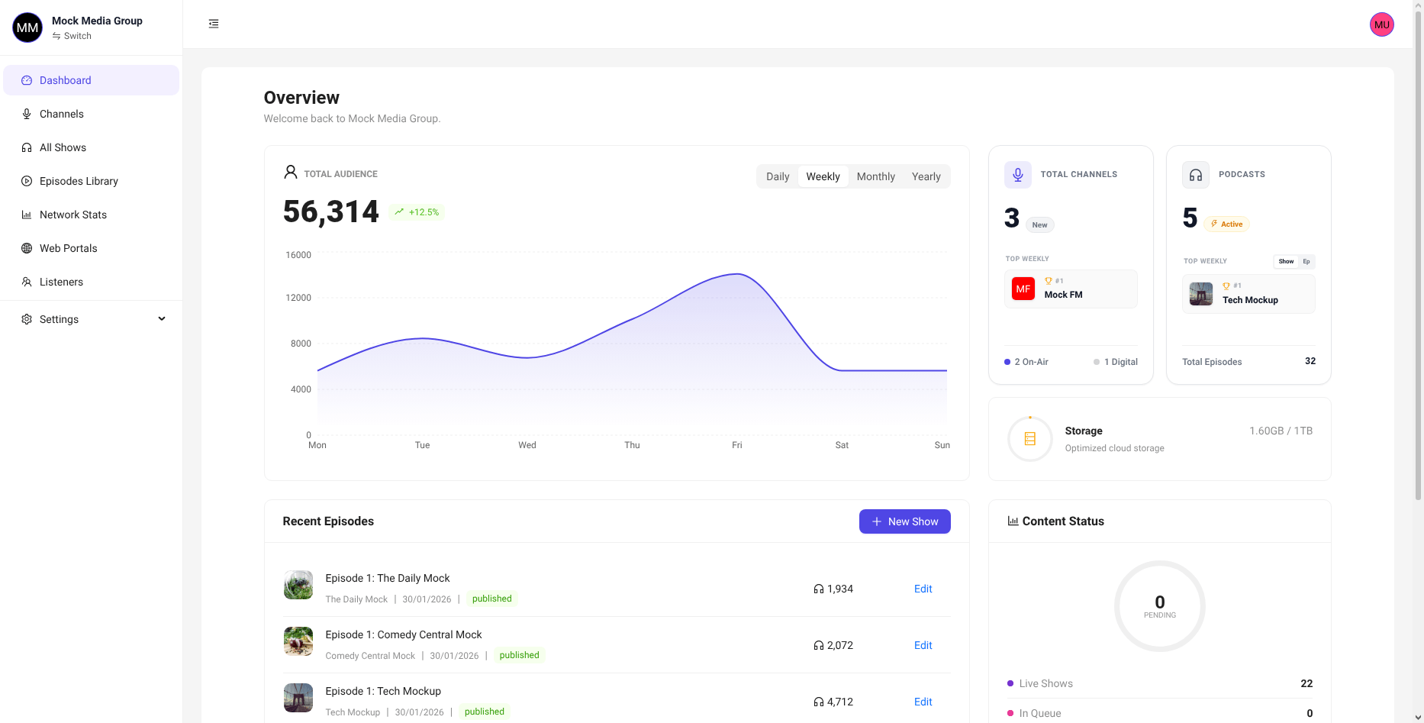Select the Listeners sidebar icon
Viewport: 1424px width, 723px height.
click(27, 282)
